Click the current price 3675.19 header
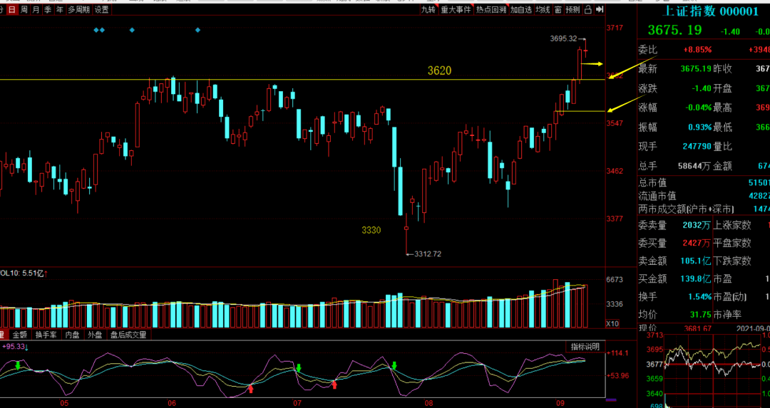Screen dimensions: 770x408 [x=674, y=31]
